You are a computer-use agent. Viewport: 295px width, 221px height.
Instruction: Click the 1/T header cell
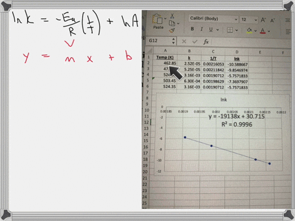pyautogui.click(x=213, y=58)
